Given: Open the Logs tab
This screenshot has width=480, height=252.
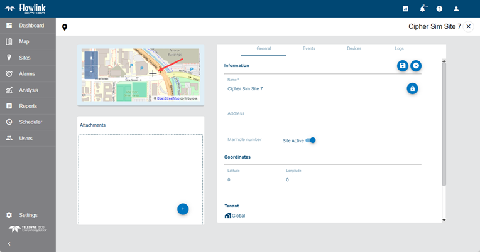Looking at the screenshot, I should 399,48.
